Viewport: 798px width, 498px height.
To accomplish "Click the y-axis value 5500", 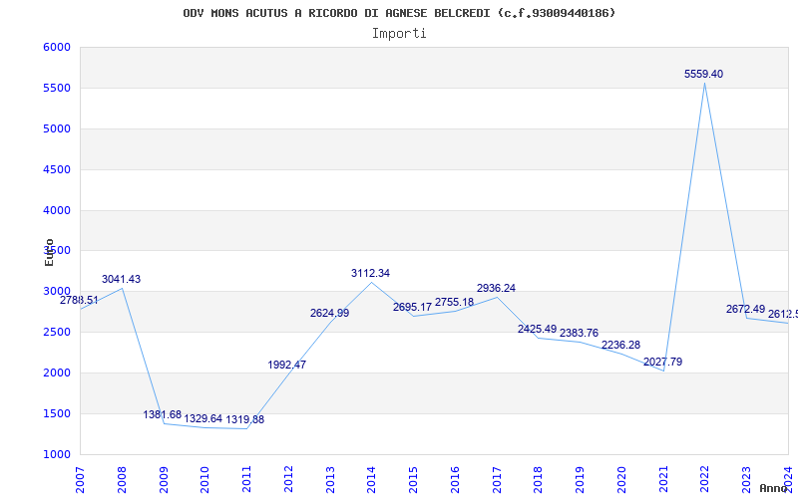I will (57, 89).
